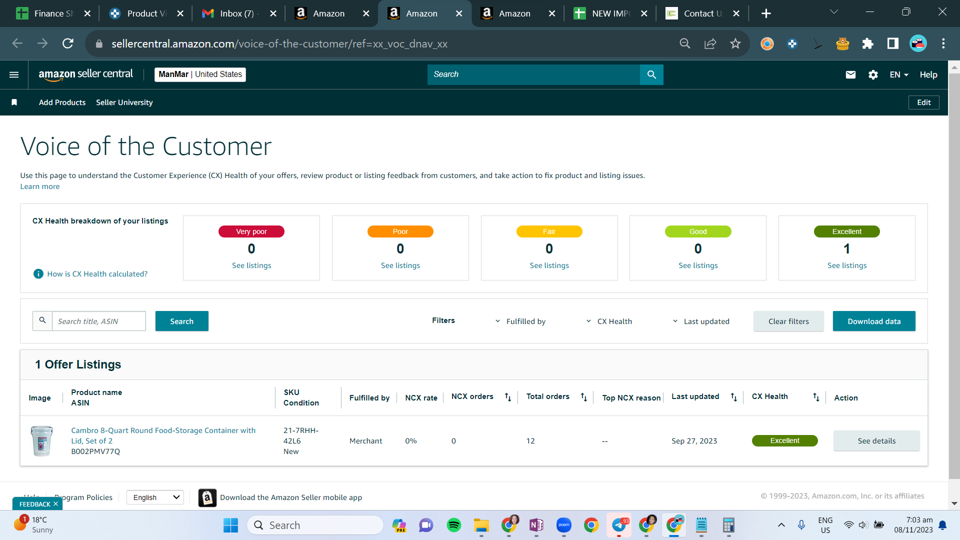Open Cambro 8-Quart product name link
Image resolution: width=960 pixels, height=540 pixels.
click(163, 435)
